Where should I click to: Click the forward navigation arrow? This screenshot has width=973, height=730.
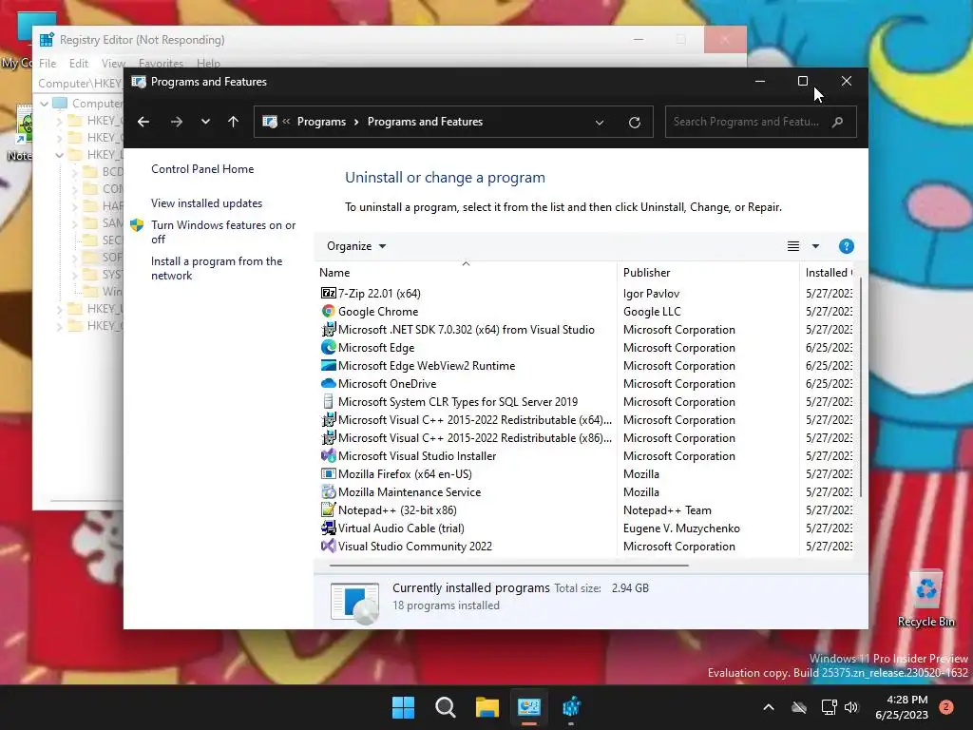(177, 122)
